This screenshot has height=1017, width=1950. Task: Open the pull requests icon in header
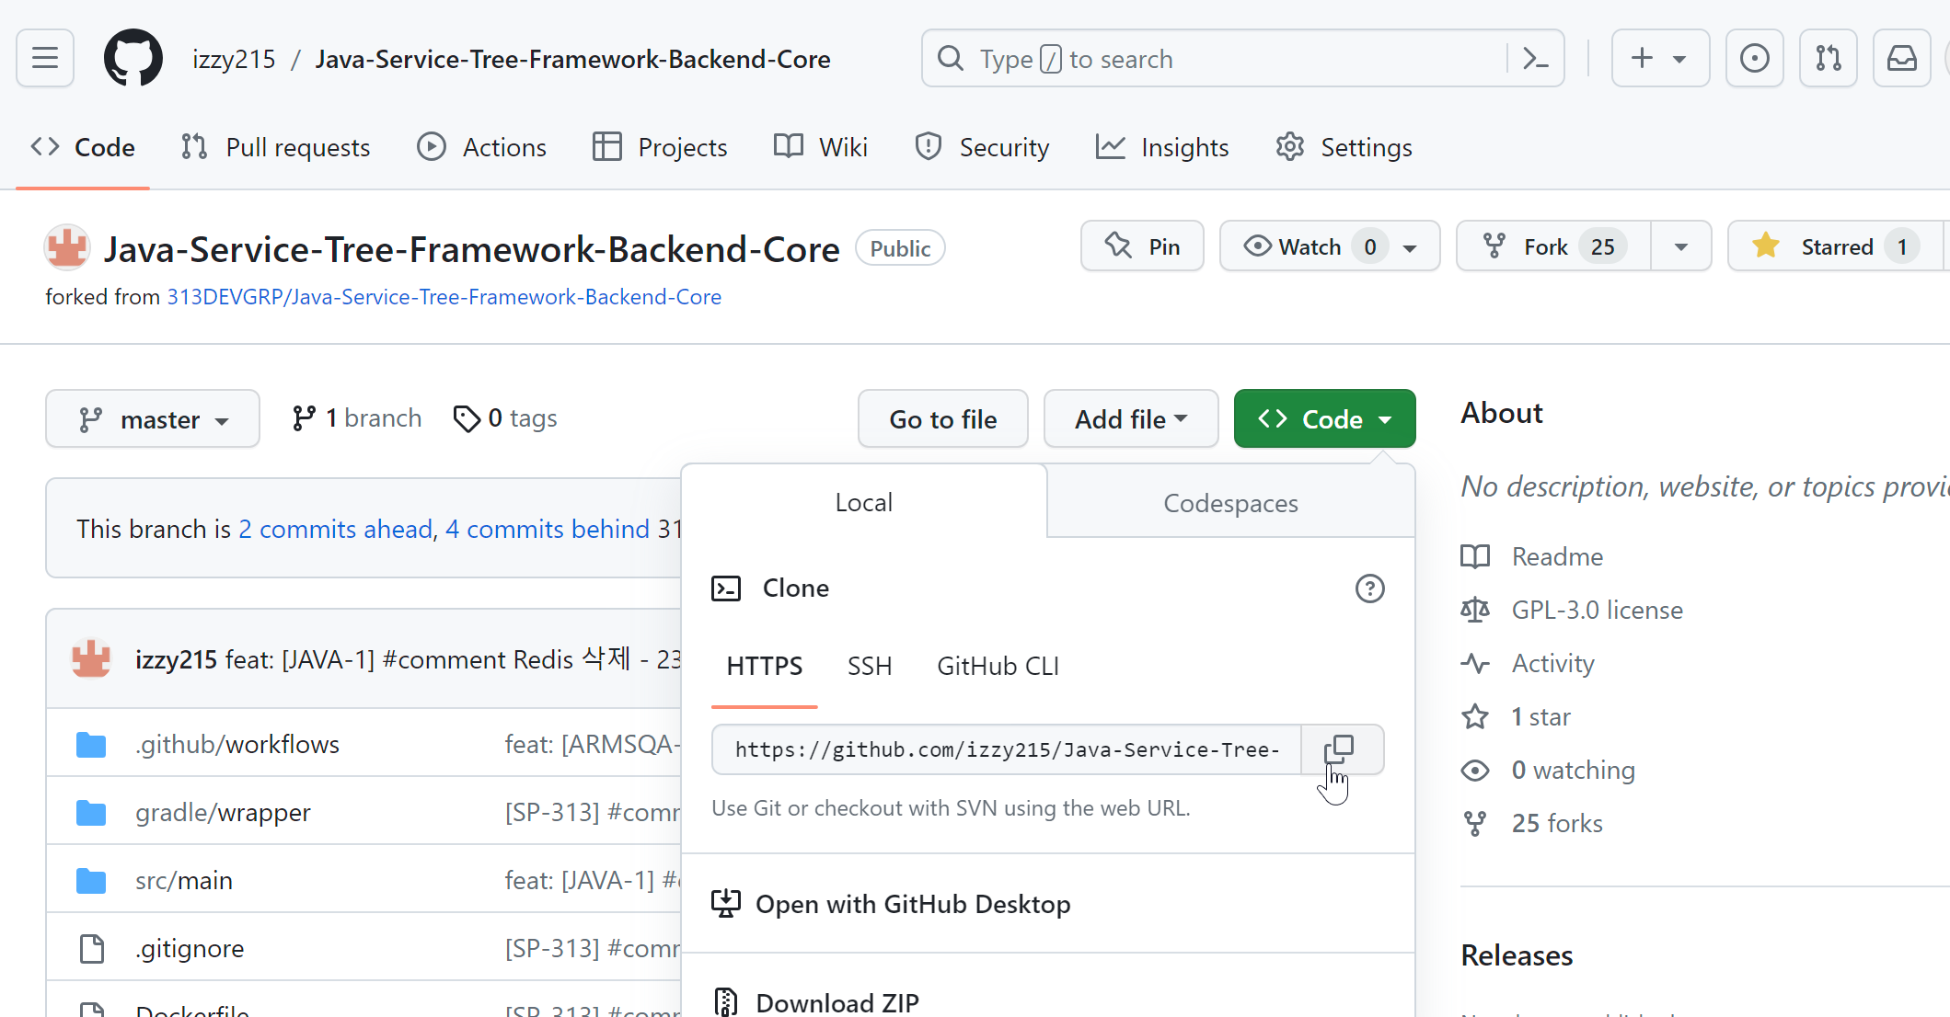(1828, 59)
